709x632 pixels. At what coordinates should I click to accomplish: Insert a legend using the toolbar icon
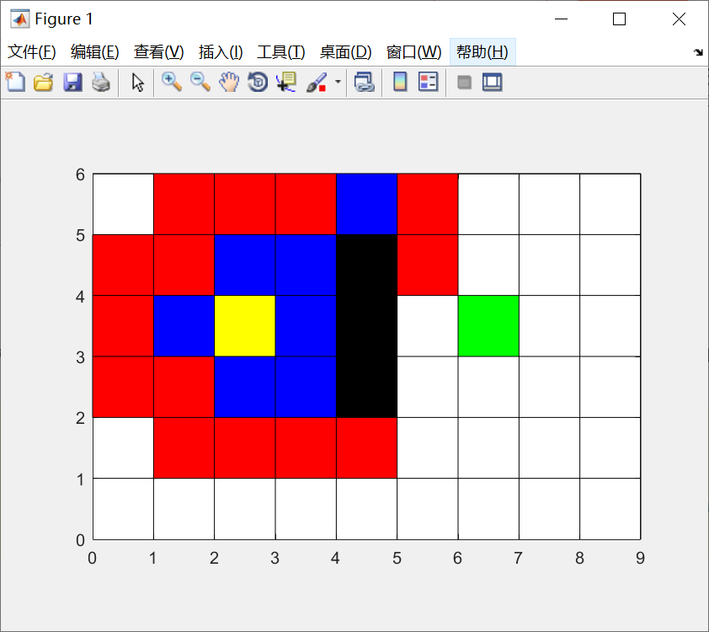click(429, 83)
